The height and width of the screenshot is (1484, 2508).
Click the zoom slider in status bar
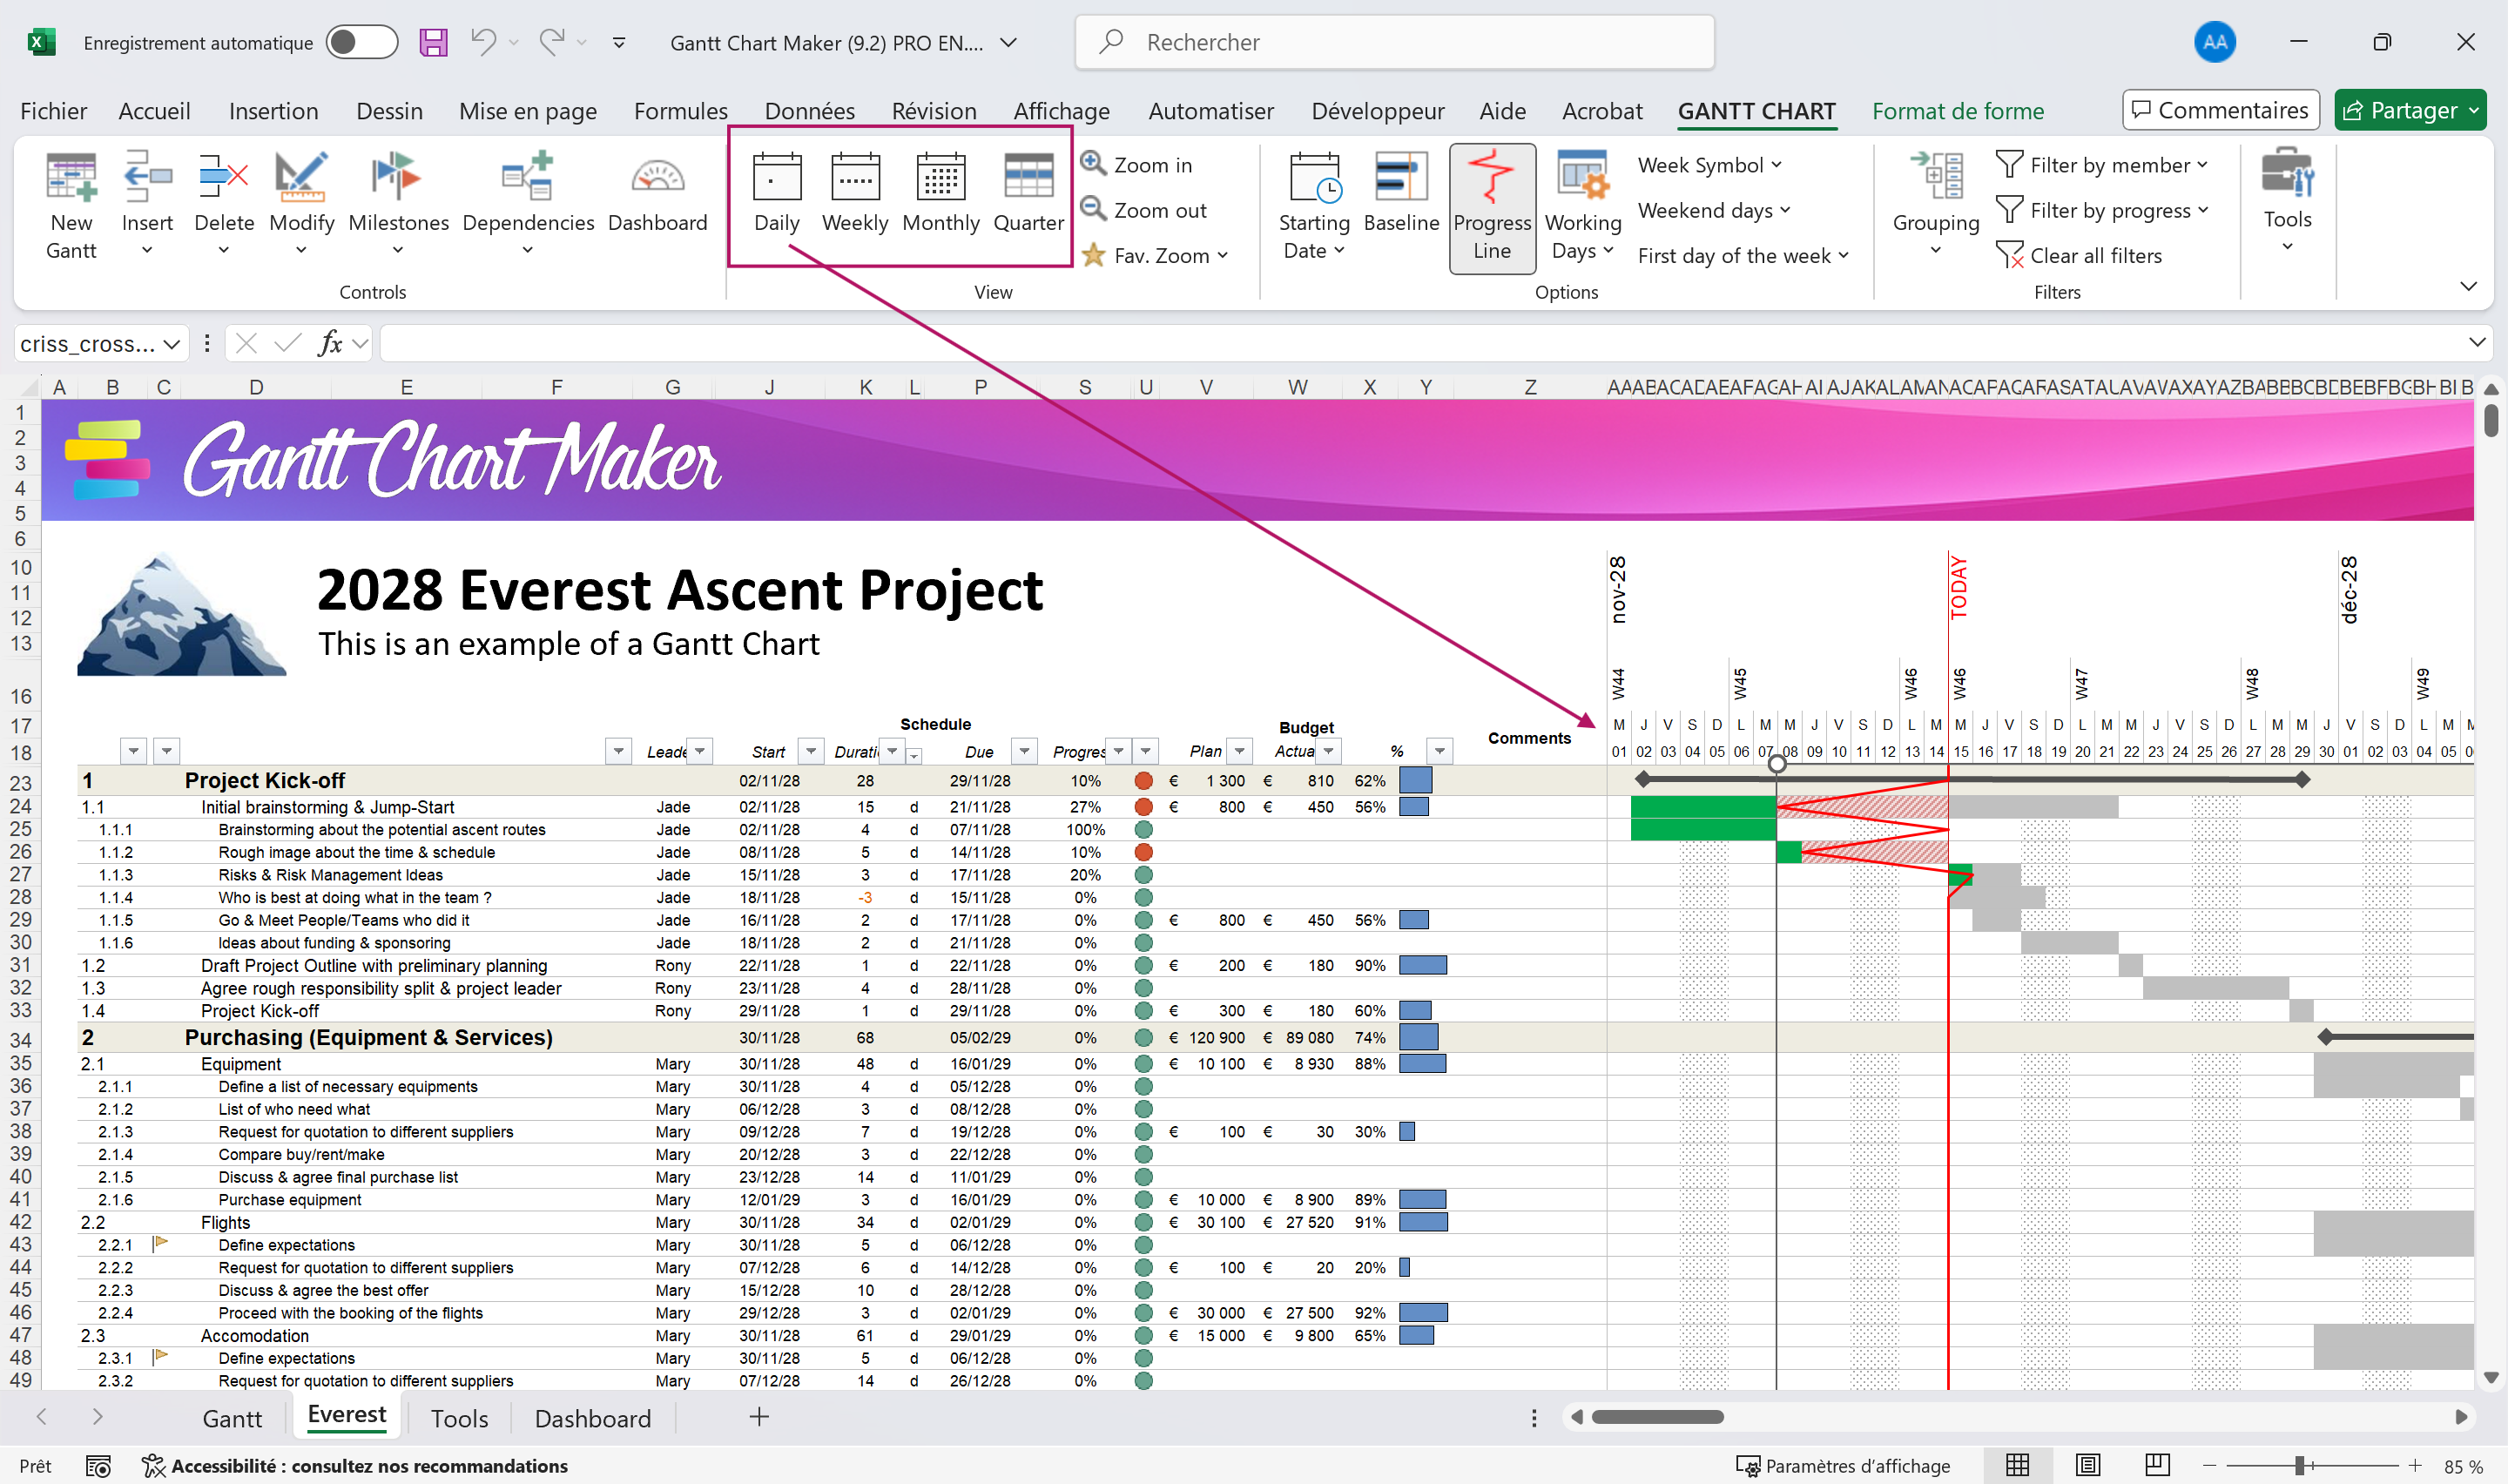coord(2299,1466)
